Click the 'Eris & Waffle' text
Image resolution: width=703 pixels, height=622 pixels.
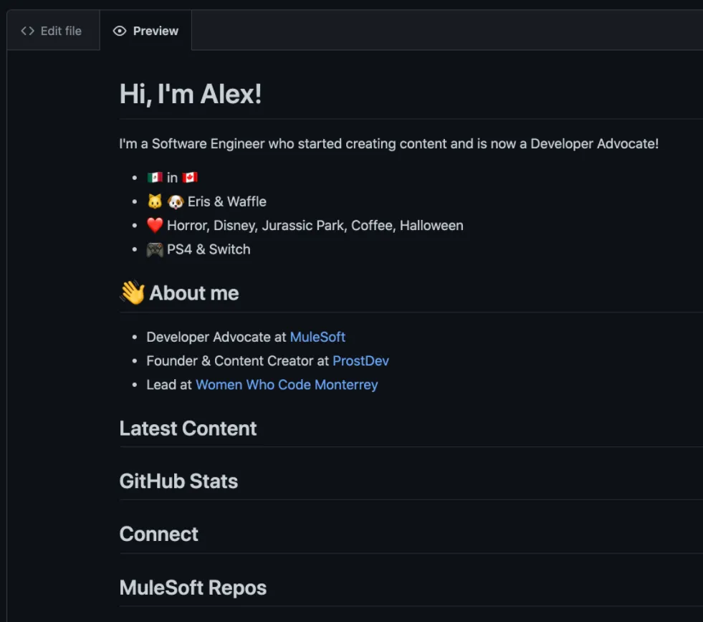click(227, 201)
